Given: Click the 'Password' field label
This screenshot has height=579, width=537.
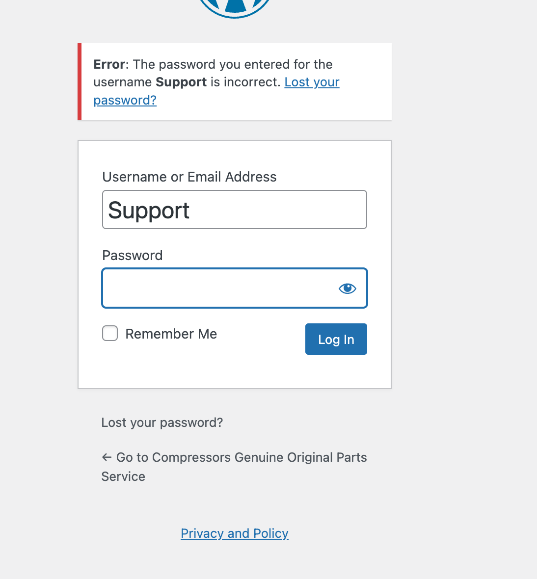Looking at the screenshot, I should click(x=132, y=256).
